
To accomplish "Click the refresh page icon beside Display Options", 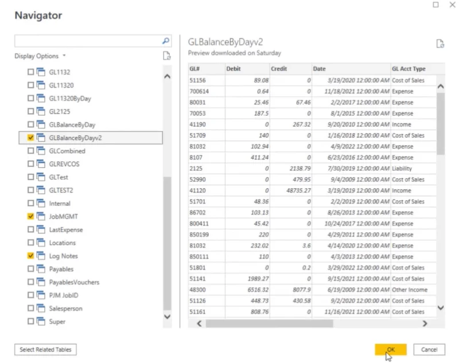I will click(166, 56).
